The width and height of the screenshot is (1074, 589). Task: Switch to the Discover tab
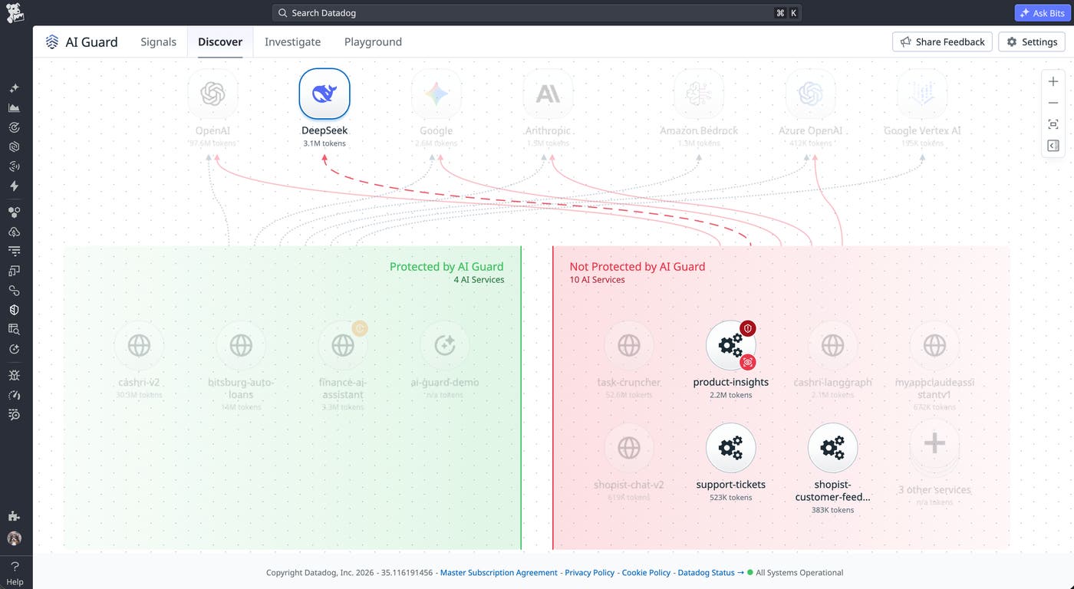220,41
